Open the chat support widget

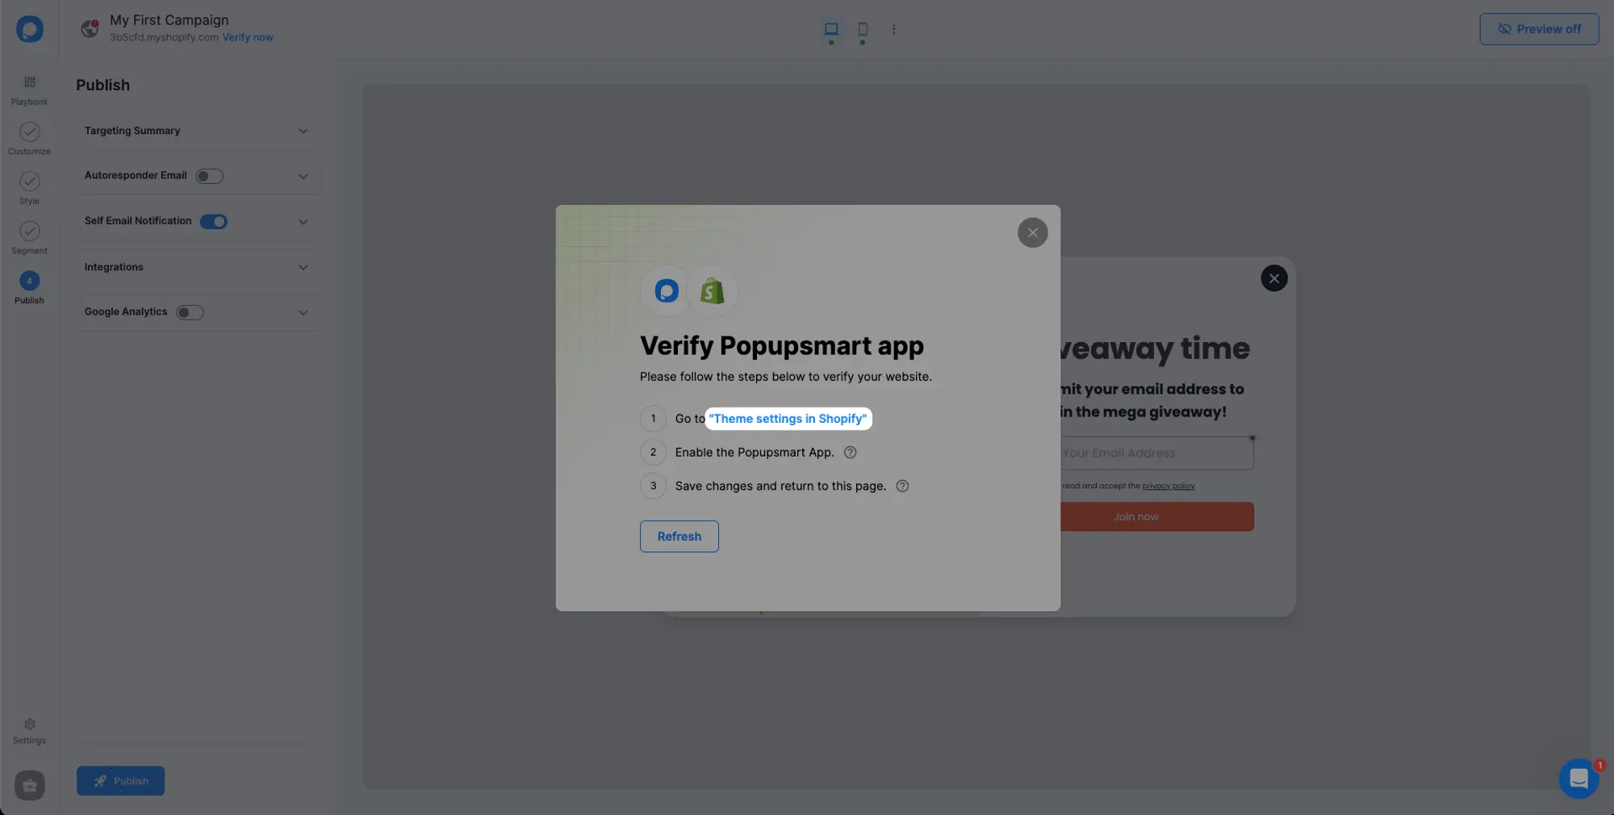tap(1579, 779)
